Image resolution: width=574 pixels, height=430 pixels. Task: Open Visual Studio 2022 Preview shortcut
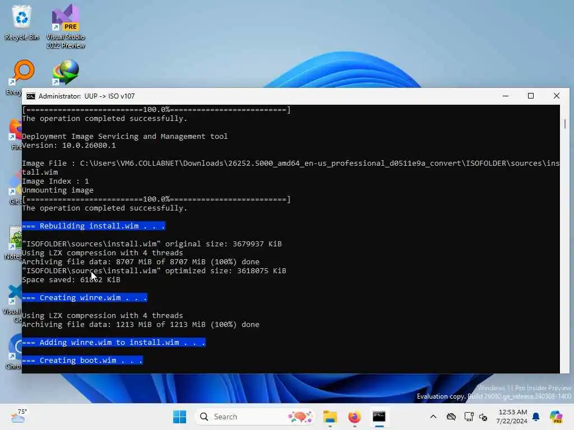pos(66,26)
